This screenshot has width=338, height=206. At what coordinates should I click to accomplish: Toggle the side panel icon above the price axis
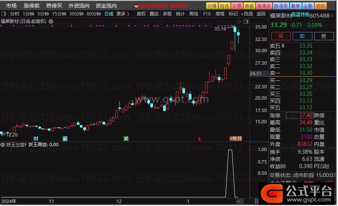click(246, 21)
